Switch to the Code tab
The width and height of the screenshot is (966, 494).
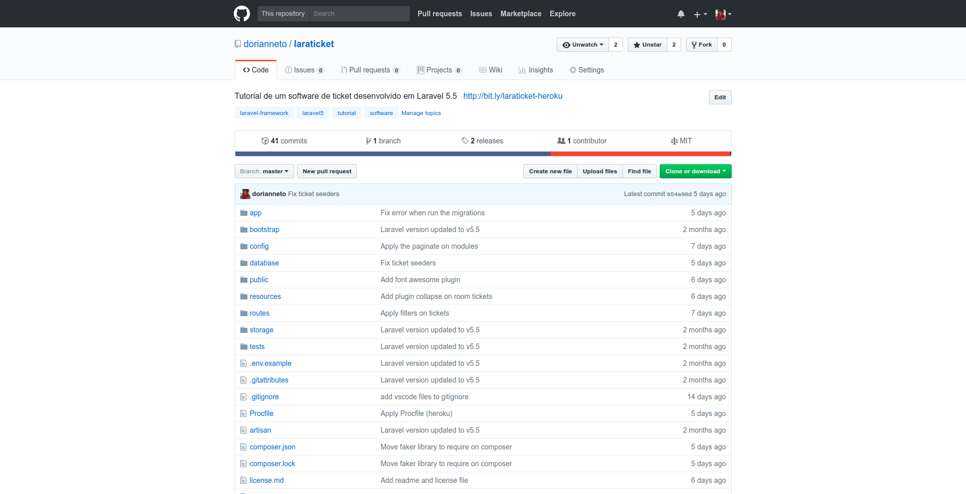click(256, 70)
